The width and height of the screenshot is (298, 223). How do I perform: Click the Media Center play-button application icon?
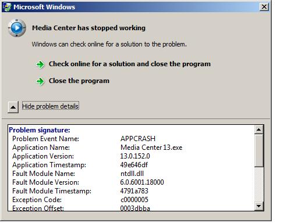17,28
